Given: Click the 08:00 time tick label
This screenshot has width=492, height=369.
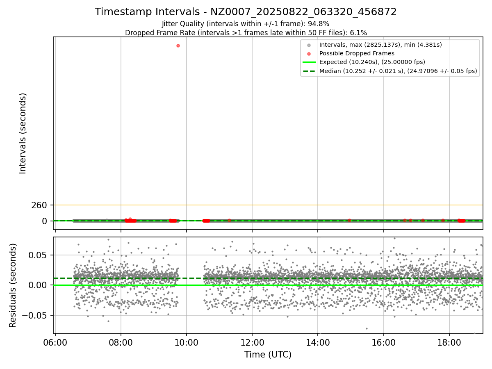Looking at the screenshot, I should coord(121,342).
